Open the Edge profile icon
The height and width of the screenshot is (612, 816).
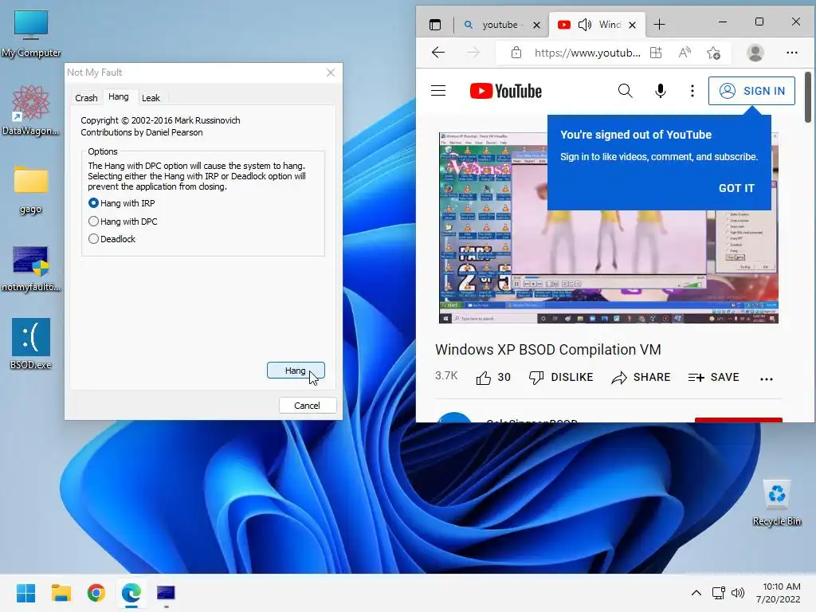coord(755,53)
